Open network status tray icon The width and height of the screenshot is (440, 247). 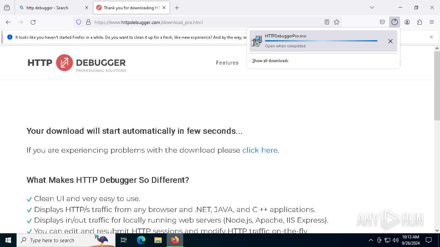point(387,240)
